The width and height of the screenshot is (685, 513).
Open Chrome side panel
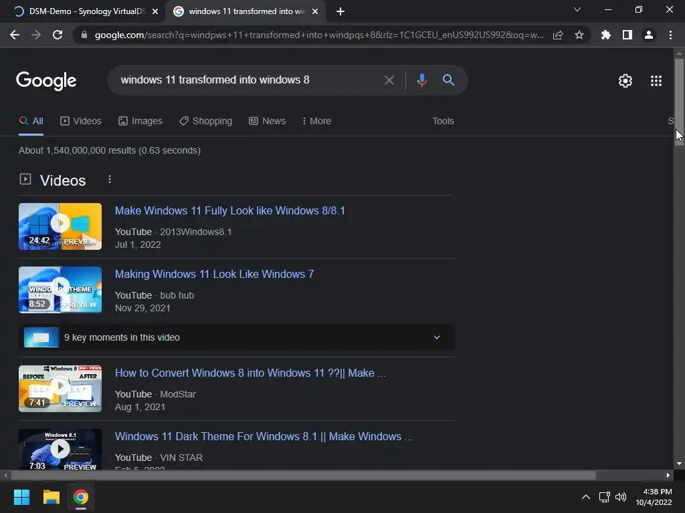click(627, 35)
